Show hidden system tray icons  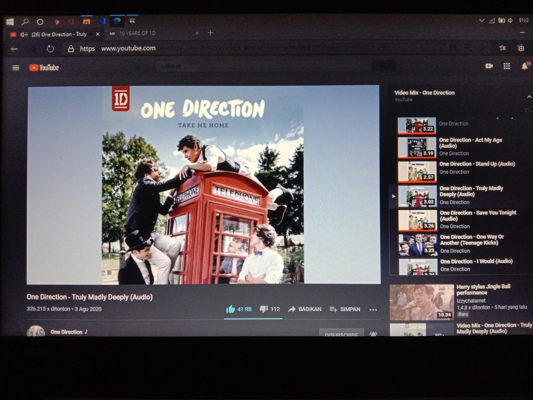click(x=481, y=20)
